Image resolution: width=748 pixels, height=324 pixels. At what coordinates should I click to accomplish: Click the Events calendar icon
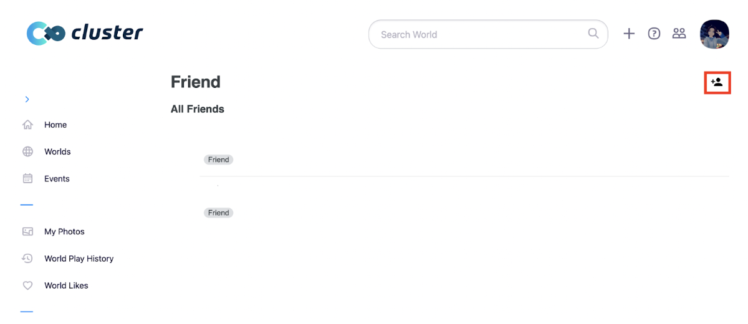(x=27, y=178)
